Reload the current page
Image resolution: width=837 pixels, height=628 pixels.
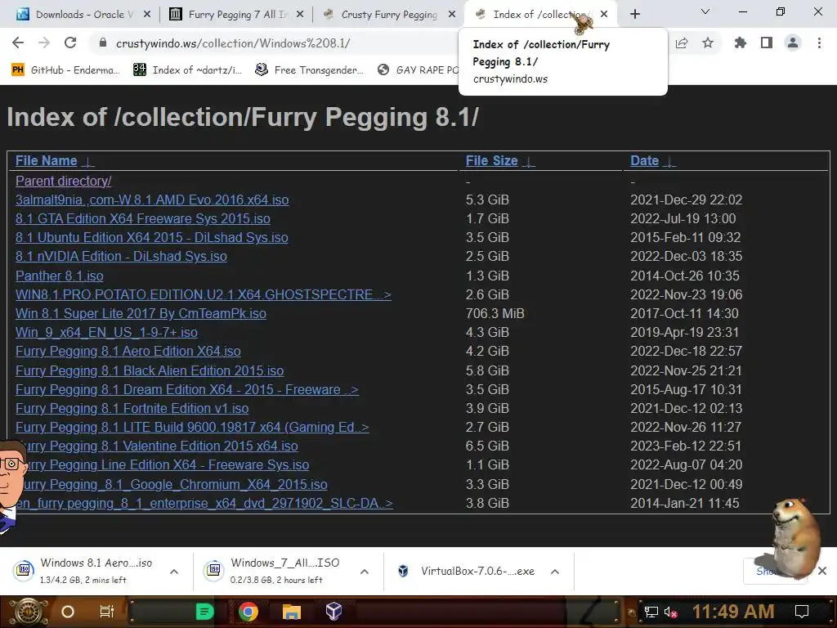(x=70, y=43)
